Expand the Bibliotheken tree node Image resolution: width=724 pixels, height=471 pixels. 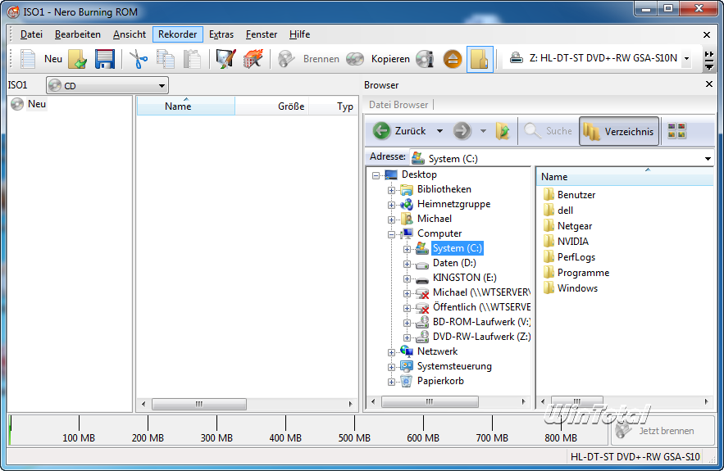(x=391, y=190)
